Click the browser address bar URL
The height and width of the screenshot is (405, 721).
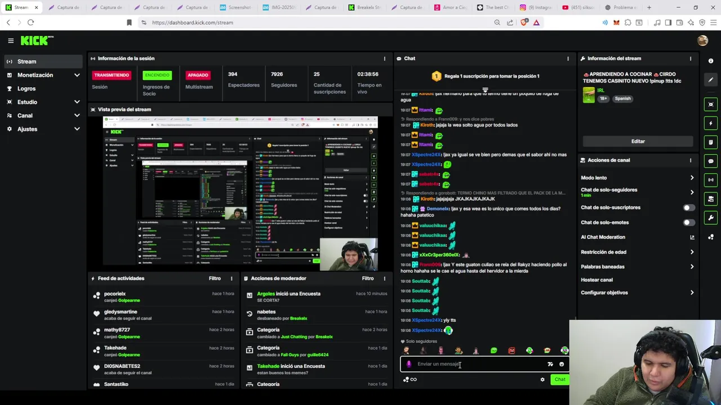click(192, 22)
